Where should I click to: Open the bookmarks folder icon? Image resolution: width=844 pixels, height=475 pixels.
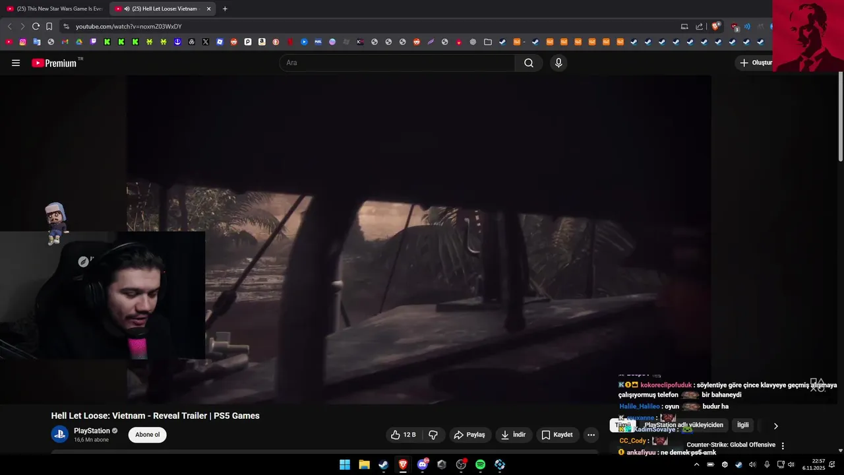click(488, 42)
